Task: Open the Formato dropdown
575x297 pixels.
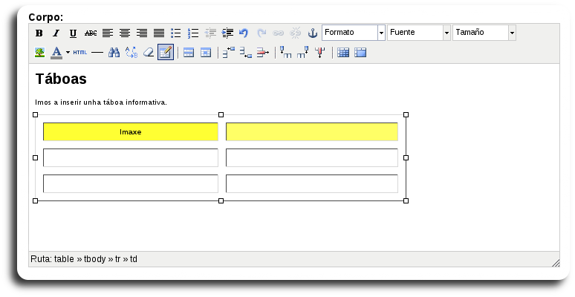Action: (x=354, y=33)
